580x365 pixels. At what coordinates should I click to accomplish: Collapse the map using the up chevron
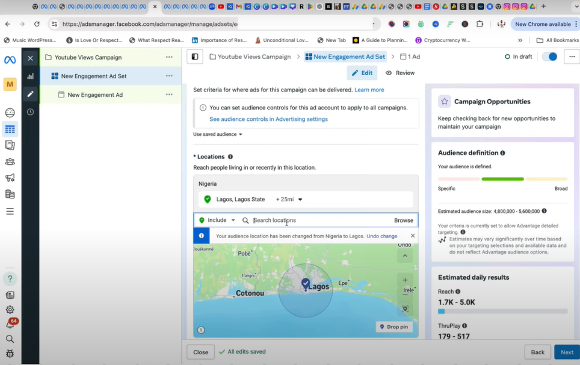point(405,256)
